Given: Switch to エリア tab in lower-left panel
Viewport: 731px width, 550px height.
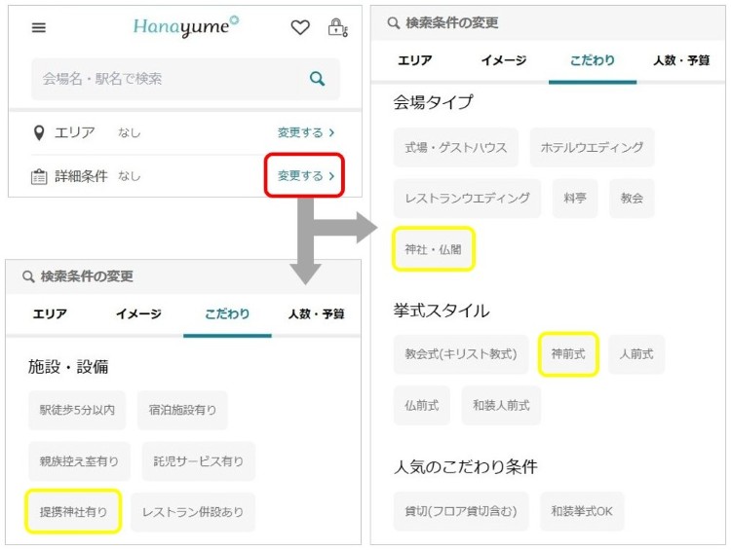Looking at the screenshot, I should [50, 314].
